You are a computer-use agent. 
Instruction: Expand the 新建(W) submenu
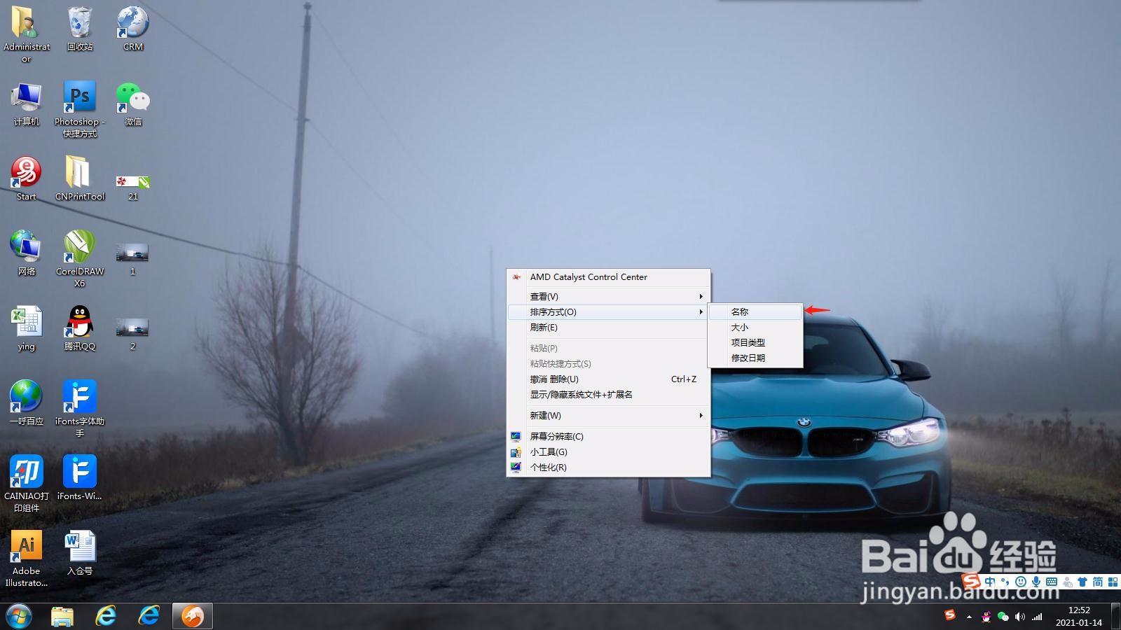coord(608,416)
